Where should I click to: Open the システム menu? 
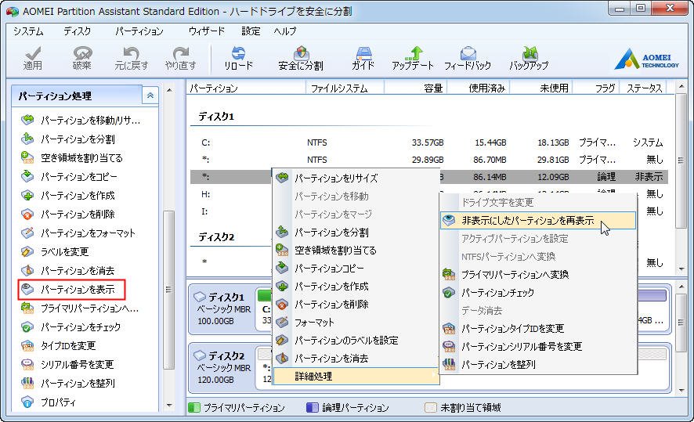point(28,31)
